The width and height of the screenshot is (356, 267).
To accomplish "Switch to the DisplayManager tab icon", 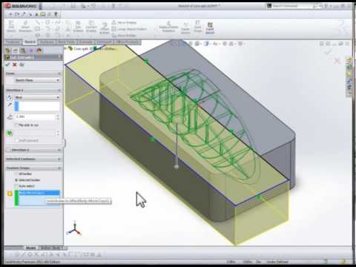I will (x=39, y=50).
